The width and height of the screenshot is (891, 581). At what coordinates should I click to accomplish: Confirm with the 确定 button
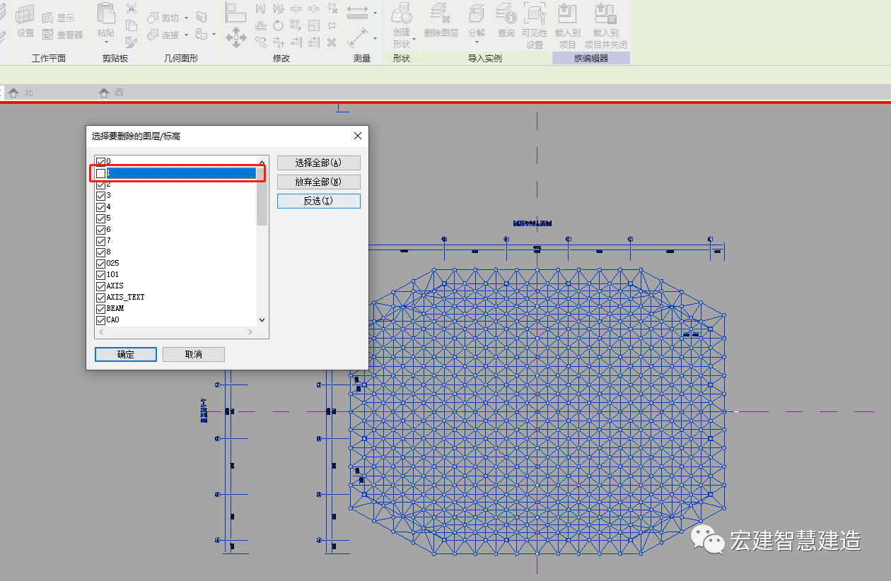click(126, 354)
